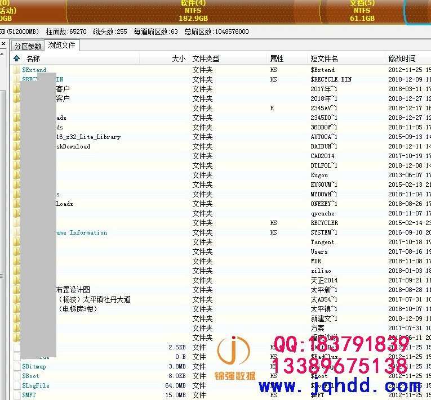Click folder icon in MYDOWN~1 row

click(16, 194)
